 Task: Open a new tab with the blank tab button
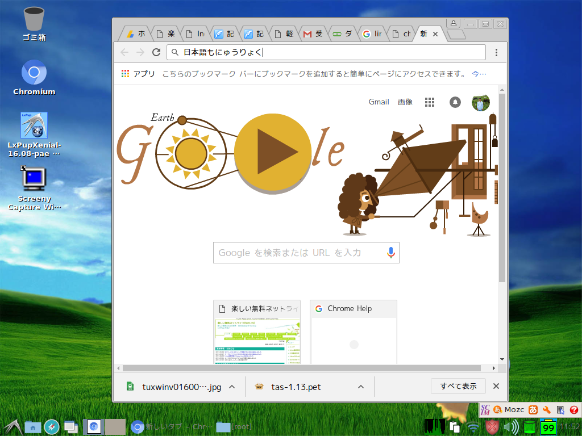coord(456,35)
